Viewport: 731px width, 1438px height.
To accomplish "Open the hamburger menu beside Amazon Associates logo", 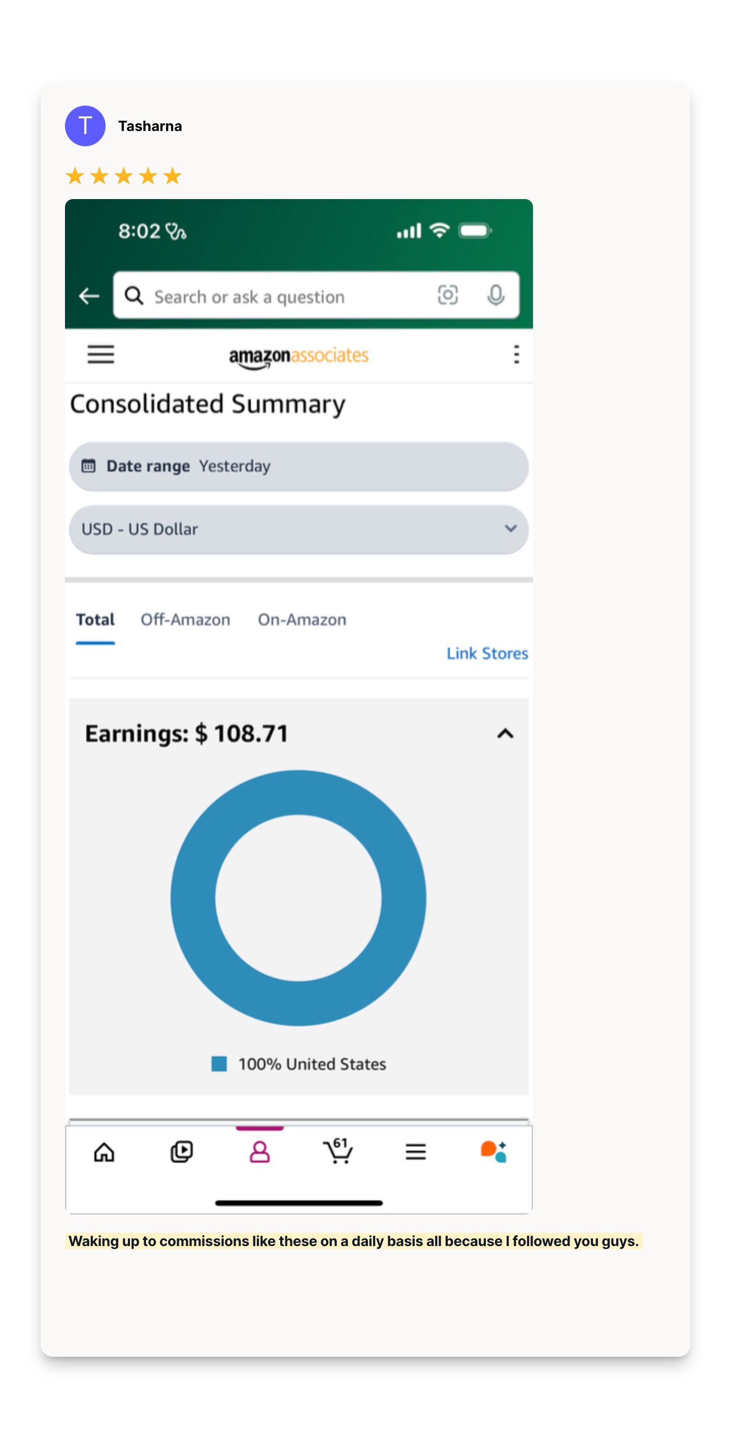I will click(x=101, y=354).
